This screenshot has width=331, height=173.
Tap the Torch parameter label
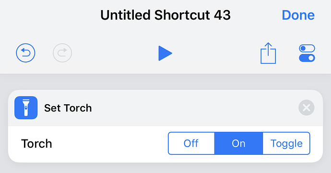tap(36, 144)
